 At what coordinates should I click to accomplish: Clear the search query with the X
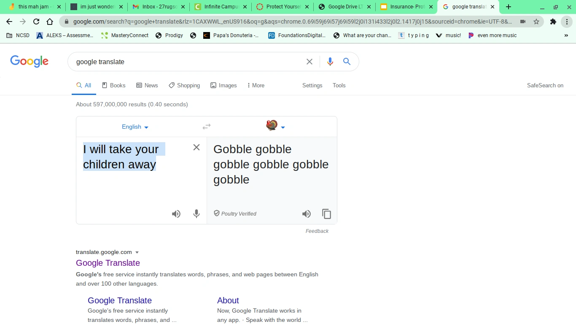(309, 62)
